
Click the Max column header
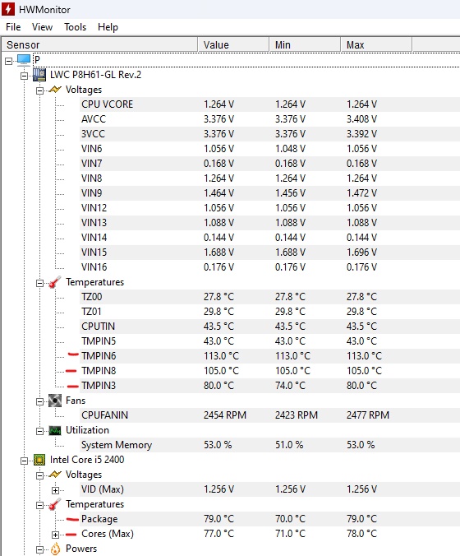point(376,44)
